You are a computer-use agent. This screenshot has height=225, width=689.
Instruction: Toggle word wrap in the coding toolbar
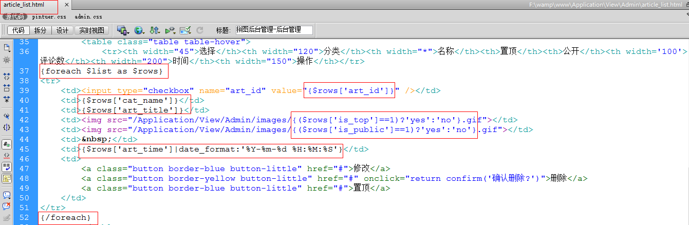tap(7, 166)
